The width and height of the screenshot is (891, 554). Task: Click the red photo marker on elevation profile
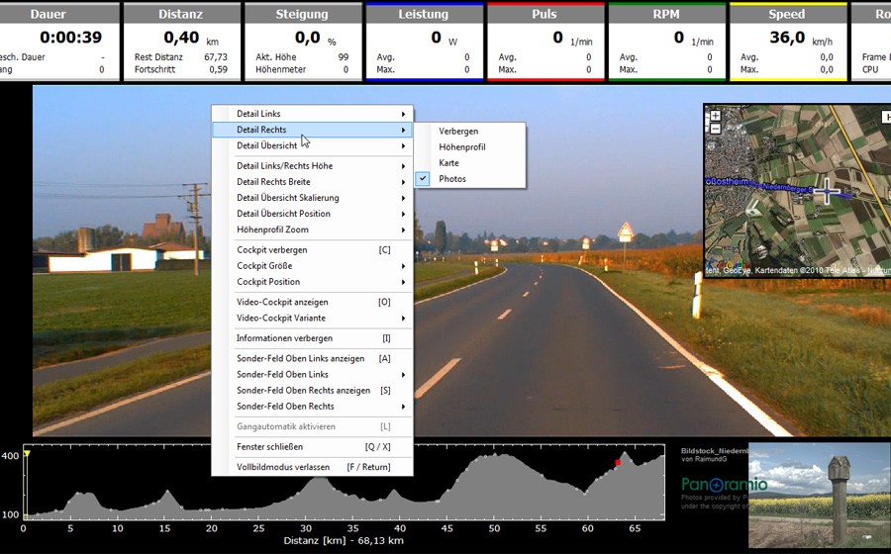coord(618,462)
